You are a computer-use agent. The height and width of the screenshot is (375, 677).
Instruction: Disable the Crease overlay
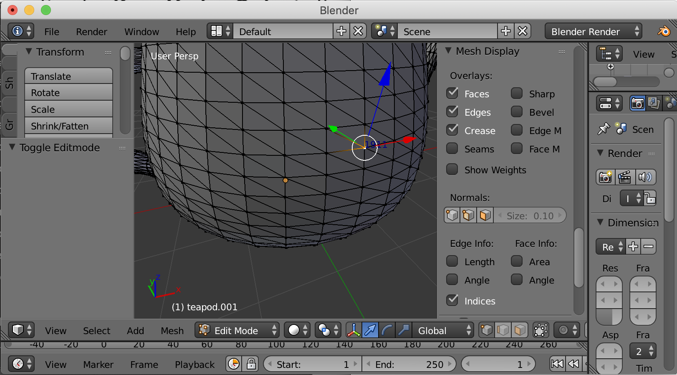click(452, 130)
